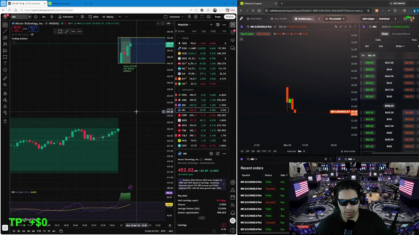Open Robinhood chart widget kebab menu
419x235 pixels.
coord(355,27)
